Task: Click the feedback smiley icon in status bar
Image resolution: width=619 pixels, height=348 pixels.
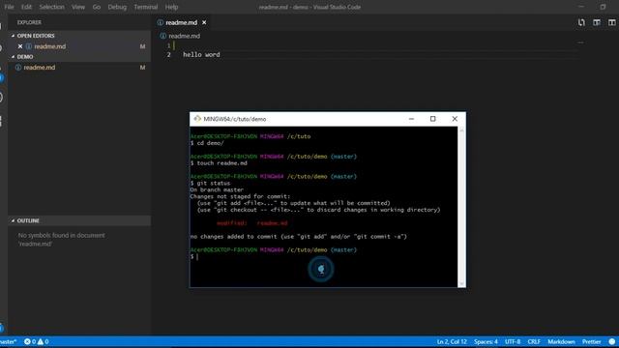Action: [612, 341]
